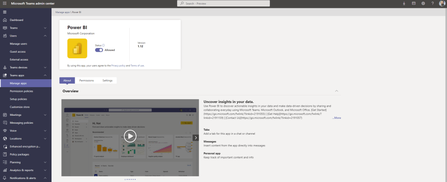Click the download icon in the header
This screenshot has height=182, width=447.
point(404,3)
